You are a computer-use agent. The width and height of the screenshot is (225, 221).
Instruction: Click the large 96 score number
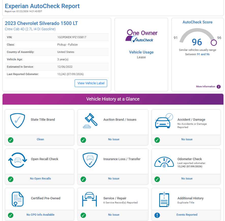click(x=197, y=42)
